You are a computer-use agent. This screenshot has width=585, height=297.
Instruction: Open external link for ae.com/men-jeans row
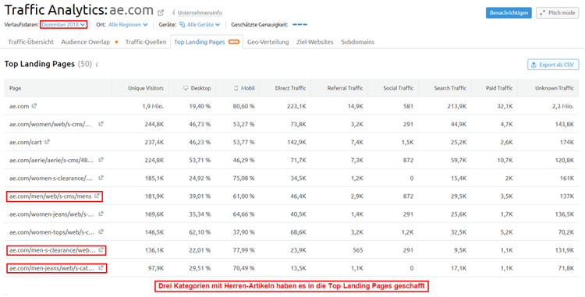coord(101,267)
